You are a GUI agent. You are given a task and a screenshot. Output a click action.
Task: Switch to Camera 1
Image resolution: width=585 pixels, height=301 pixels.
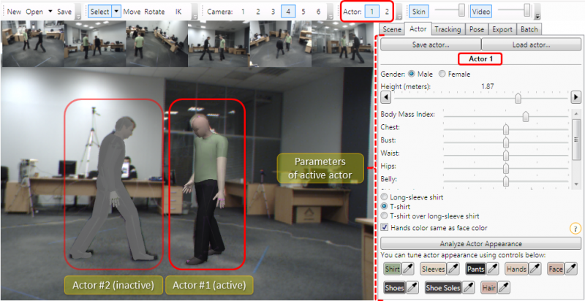(243, 12)
